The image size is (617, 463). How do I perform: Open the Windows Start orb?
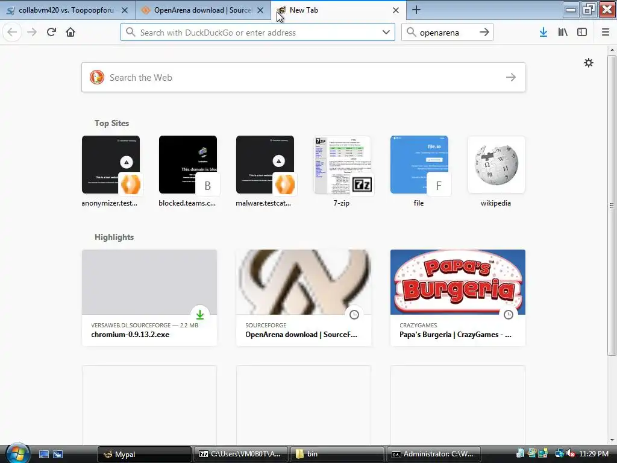(17, 453)
